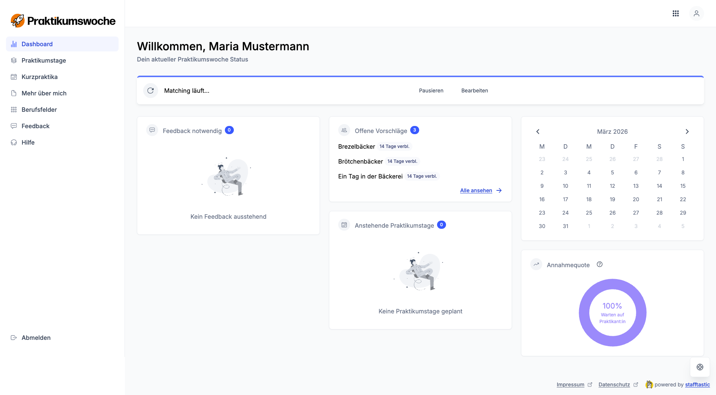The image size is (716, 395).
Task: Click the Offene Vorschläge people icon
Action: [344, 130]
